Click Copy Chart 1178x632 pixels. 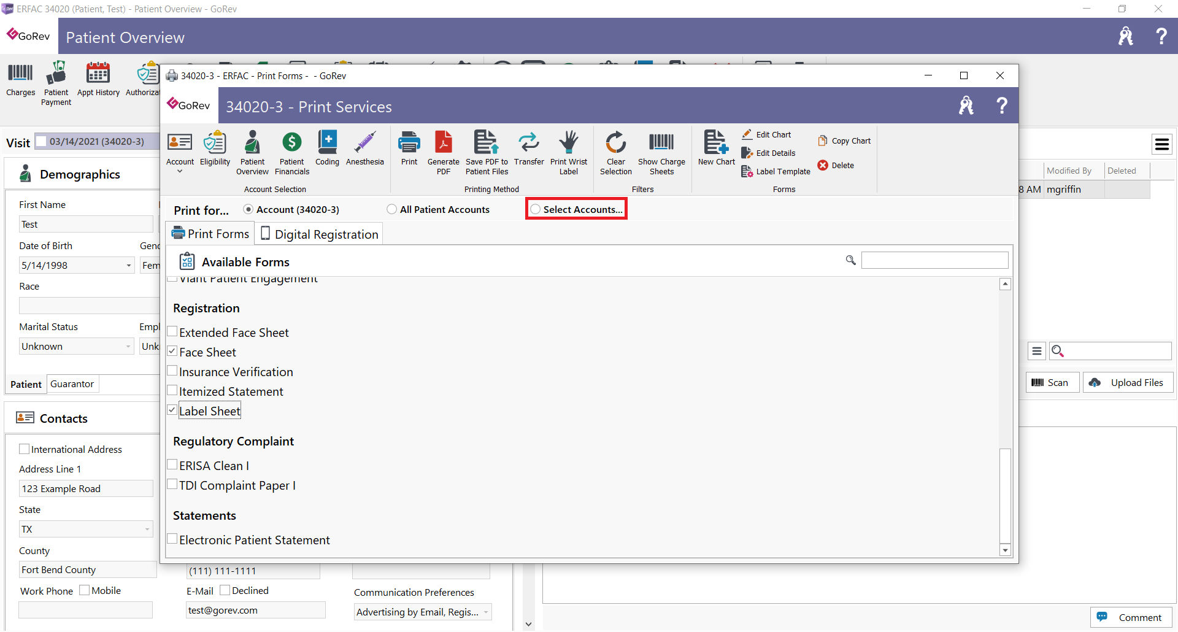[844, 141]
